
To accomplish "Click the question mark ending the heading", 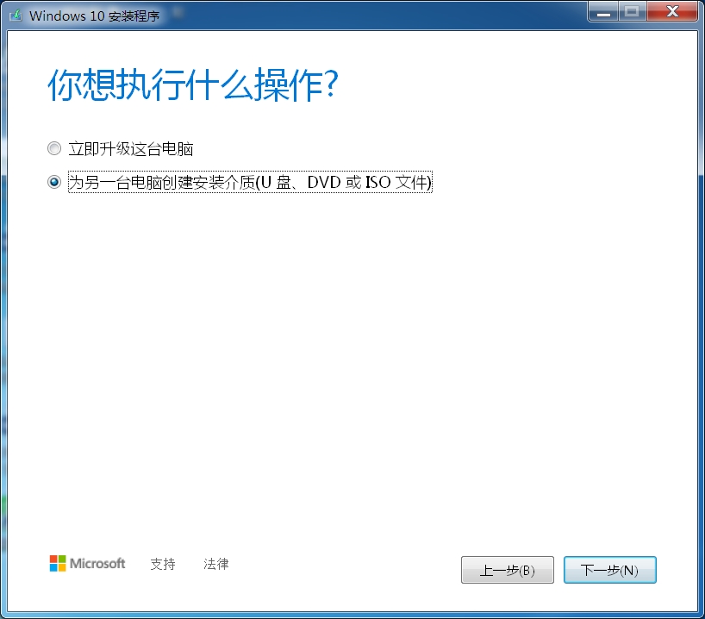I will [331, 84].
